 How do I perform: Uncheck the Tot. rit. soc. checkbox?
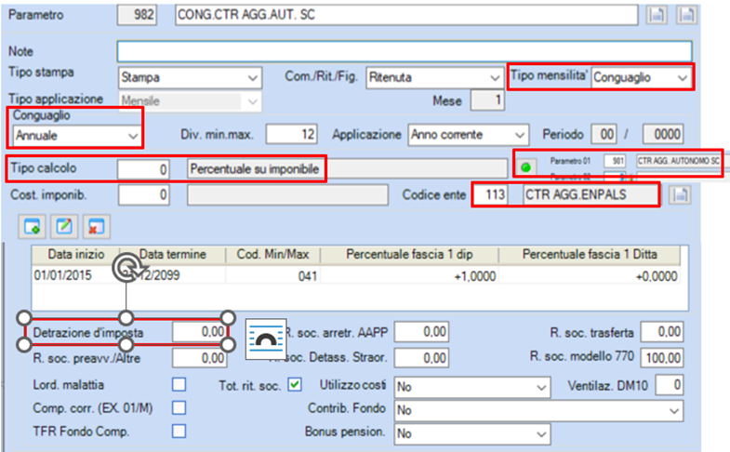click(295, 384)
